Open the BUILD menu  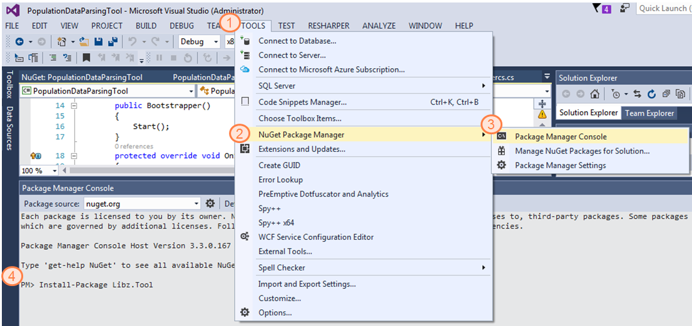pyautogui.click(x=146, y=26)
